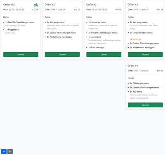Click 2× Double Cheeseburger menu in Order #4
165x155 pixels.
[x=144, y=88]
